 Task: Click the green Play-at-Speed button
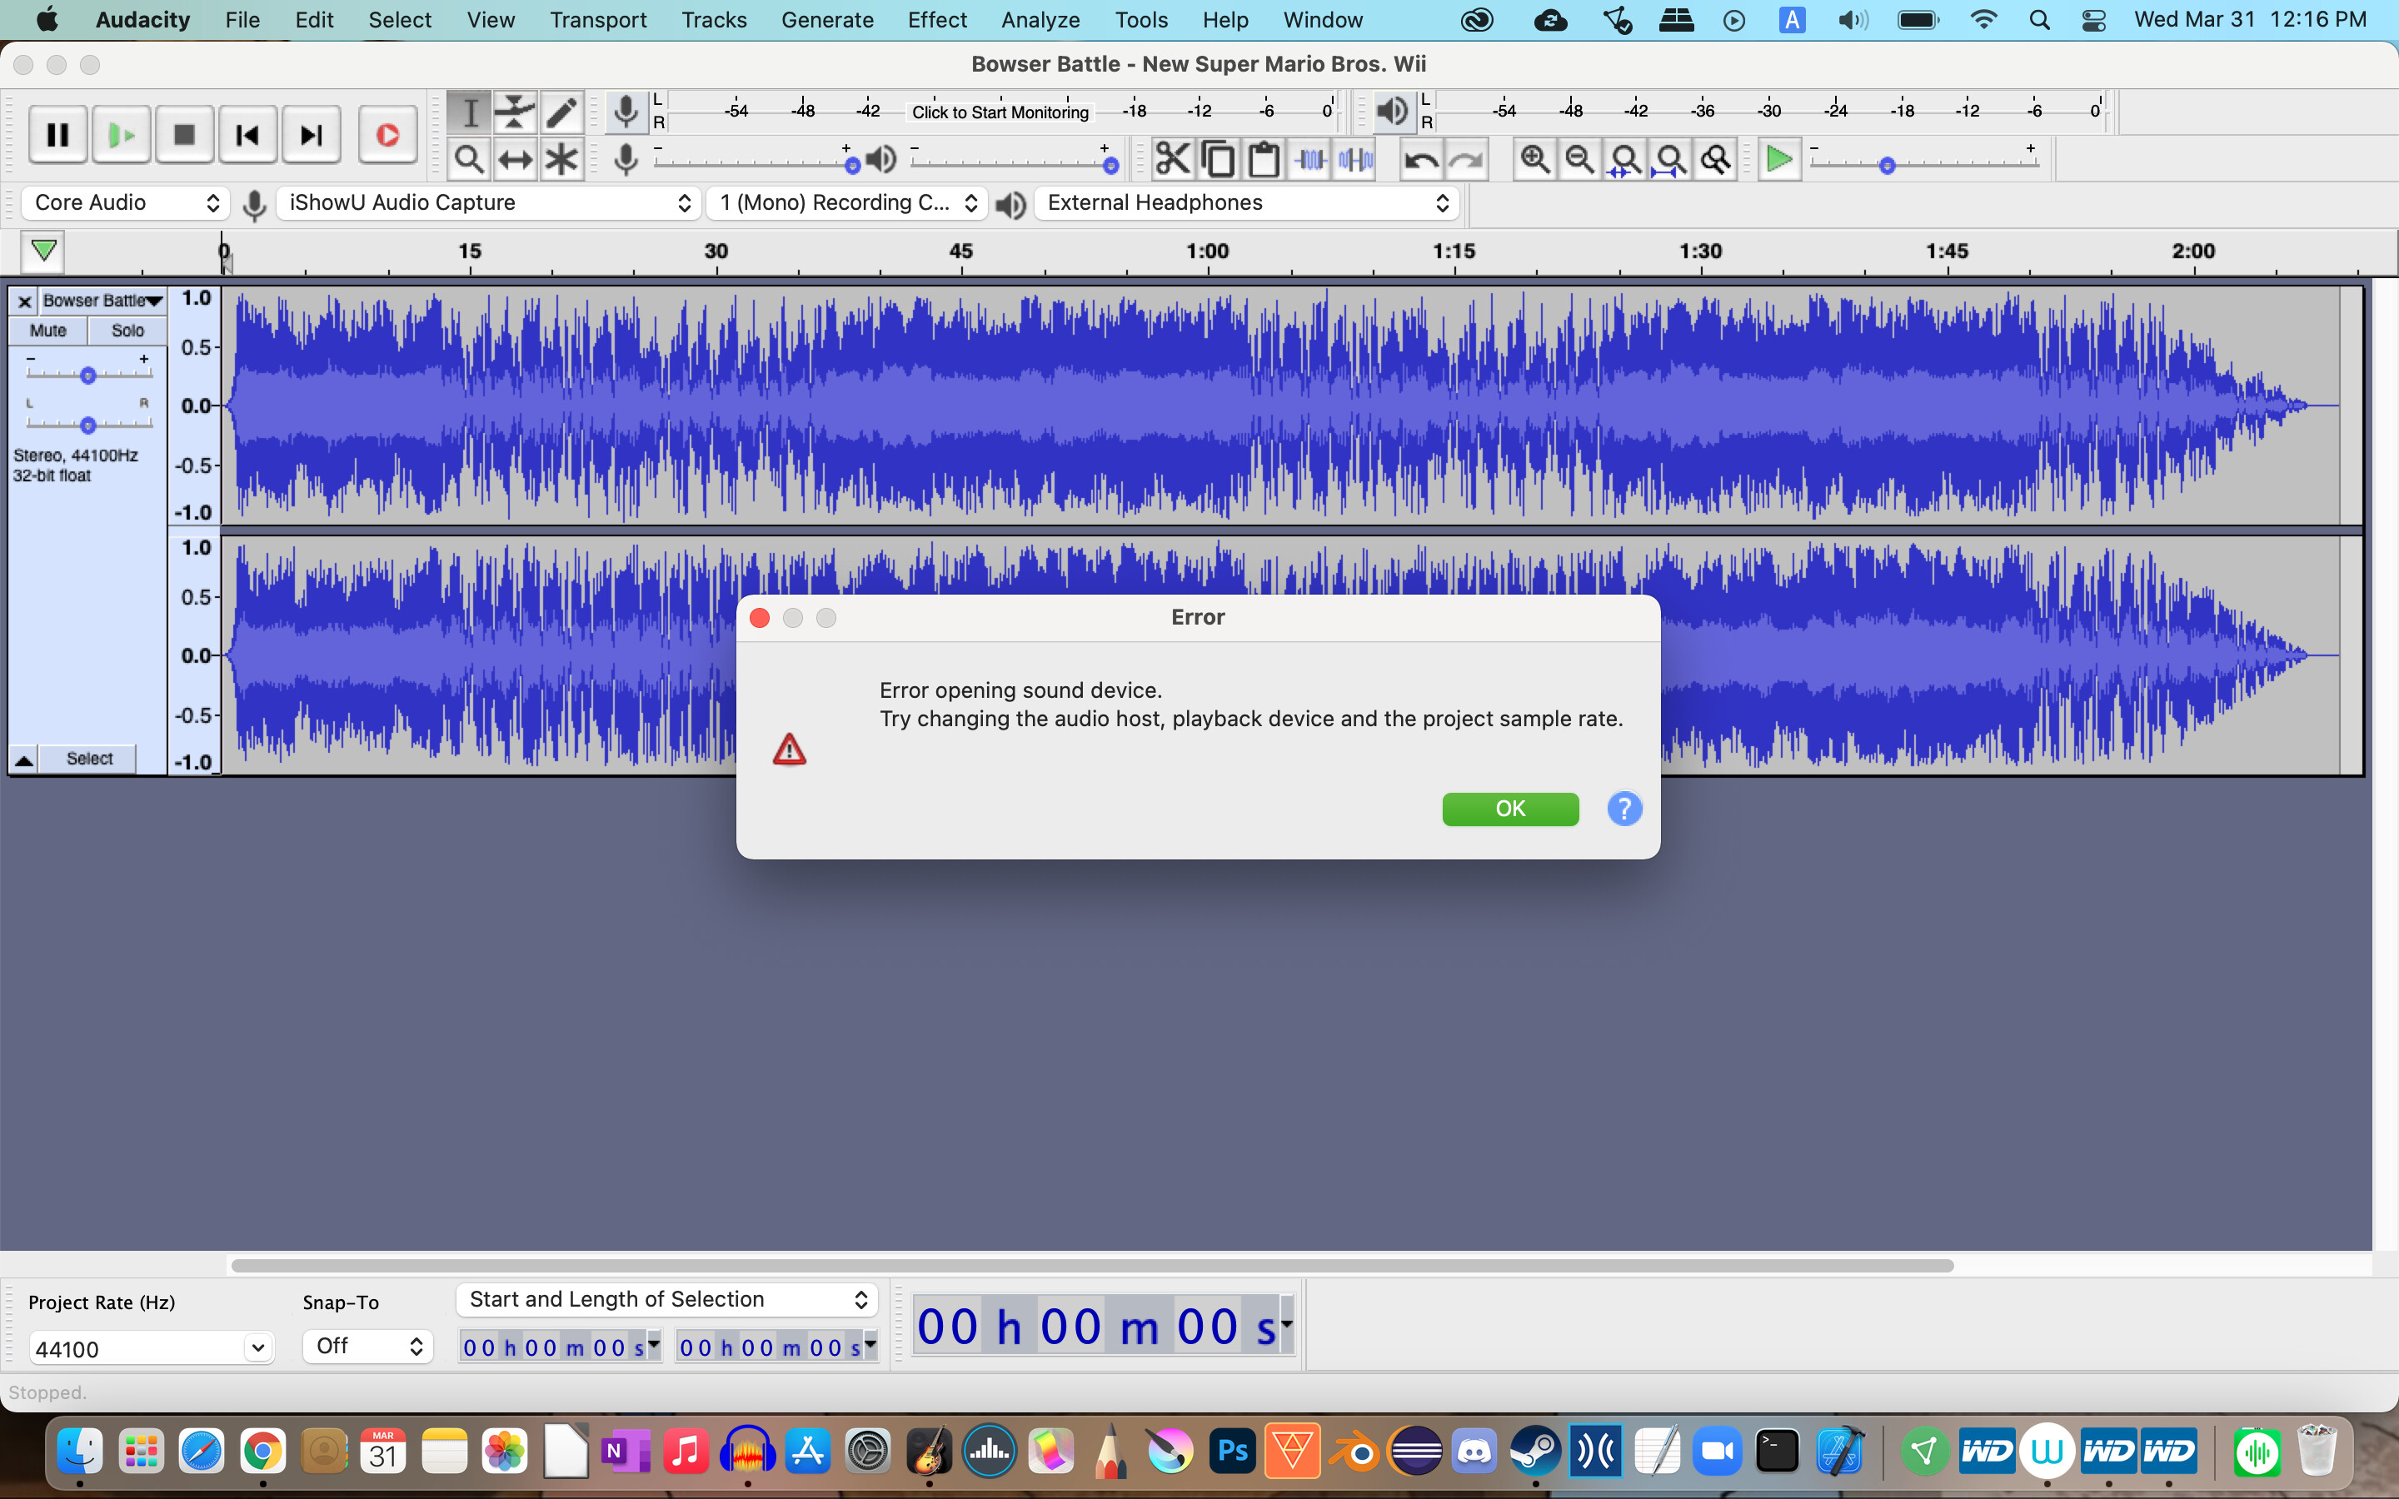(1779, 158)
